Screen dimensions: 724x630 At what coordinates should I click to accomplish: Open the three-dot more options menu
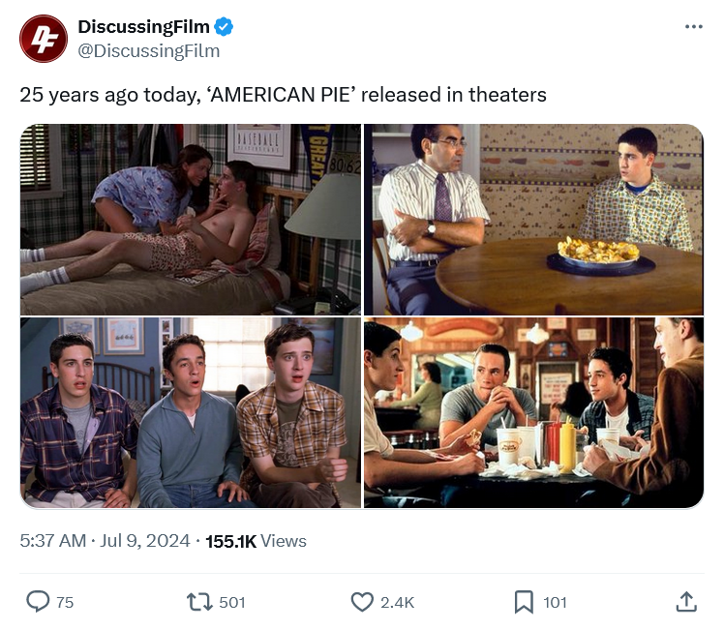click(x=694, y=27)
